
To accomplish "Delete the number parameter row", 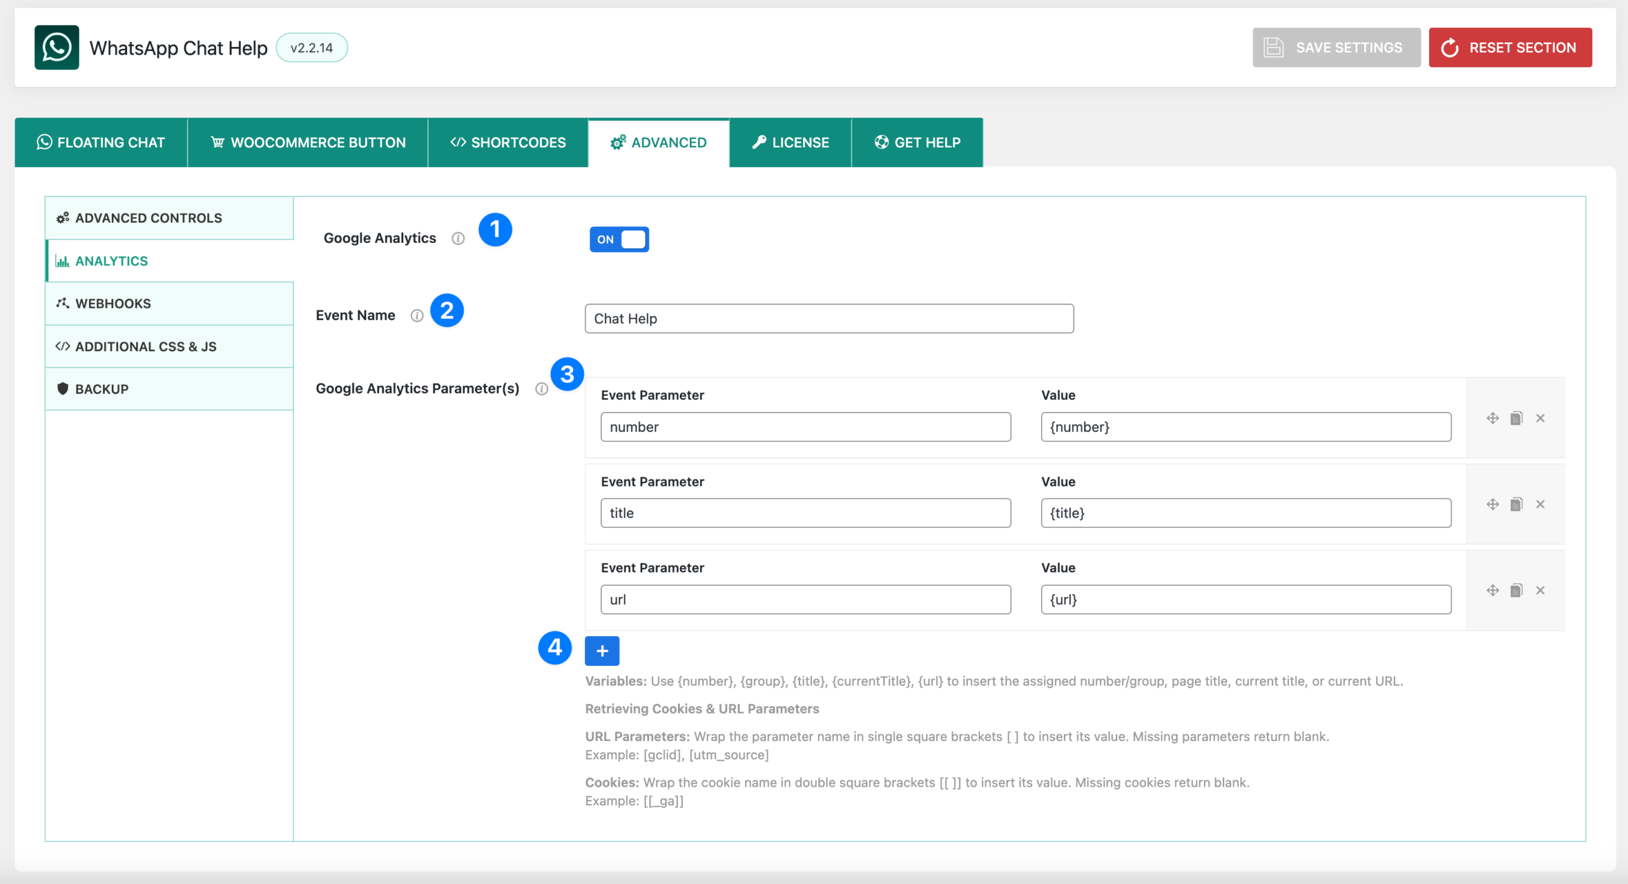I will click(1540, 418).
